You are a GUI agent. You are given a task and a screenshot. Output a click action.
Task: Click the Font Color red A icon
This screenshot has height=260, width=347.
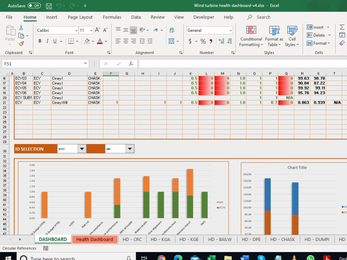click(100, 41)
